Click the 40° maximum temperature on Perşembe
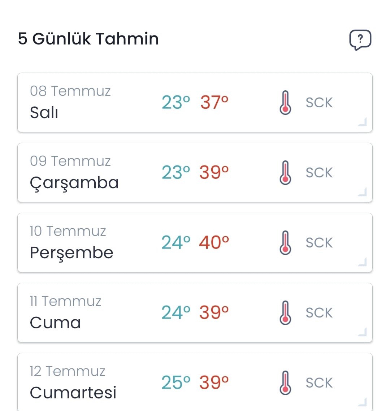 point(214,242)
